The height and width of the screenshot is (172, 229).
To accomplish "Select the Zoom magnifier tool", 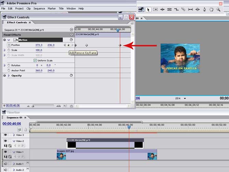I will tap(218, 10).
